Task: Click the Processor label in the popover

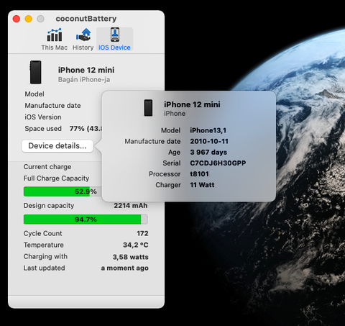Action: pos(165,174)
